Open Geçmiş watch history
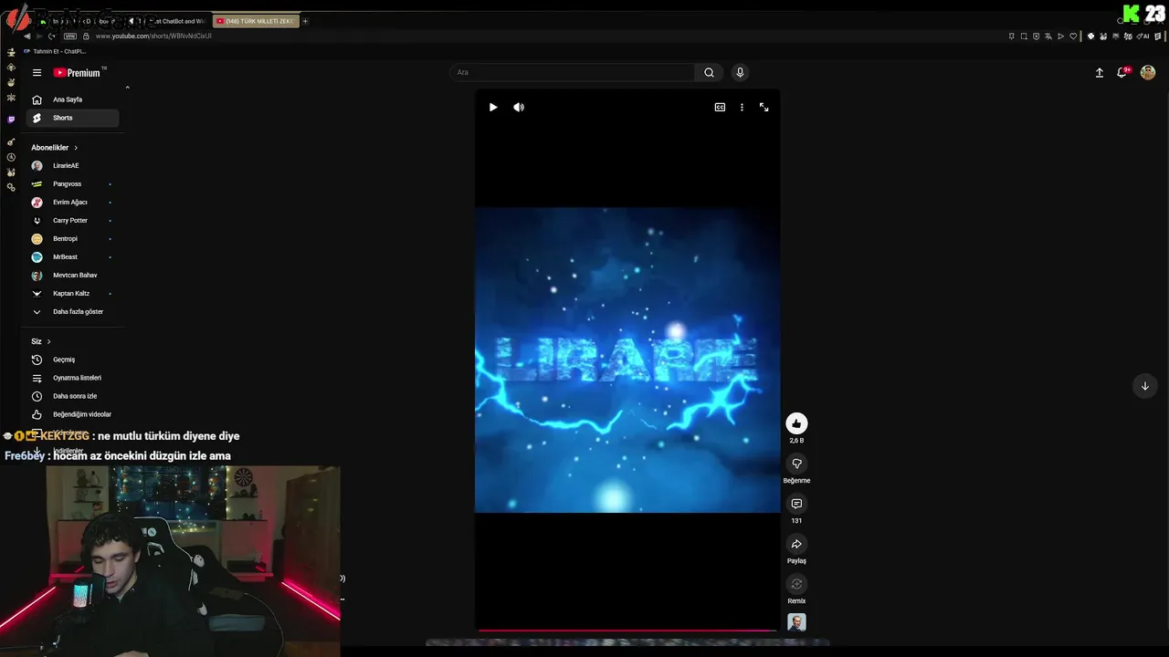This screenshot has height=657, width=1169. [71, 360]
